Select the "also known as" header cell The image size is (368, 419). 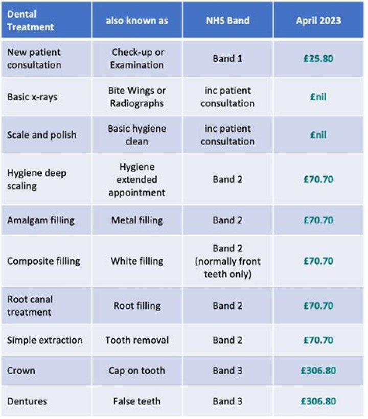click(137, 21)
